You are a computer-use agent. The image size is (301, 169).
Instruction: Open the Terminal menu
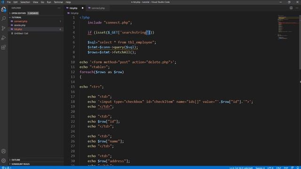tap(58, 2)
